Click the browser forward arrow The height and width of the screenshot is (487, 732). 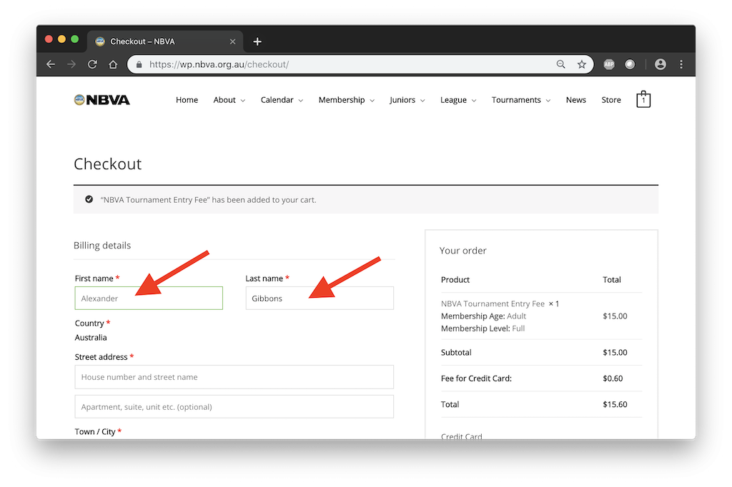pyautogui.click(x=71, y=64)
